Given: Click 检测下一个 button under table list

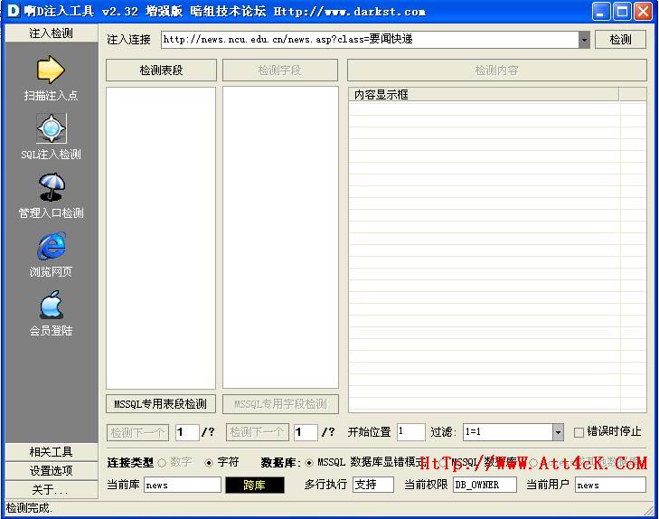Looking at the screenshot, I should click(137, 432).
